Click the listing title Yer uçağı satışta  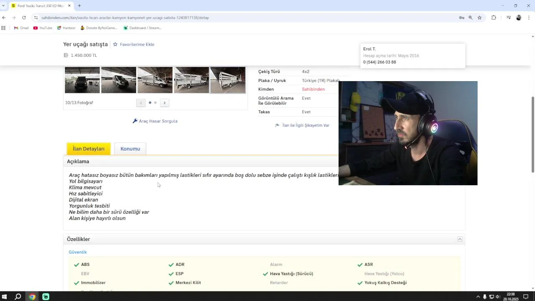click(86, 44)
